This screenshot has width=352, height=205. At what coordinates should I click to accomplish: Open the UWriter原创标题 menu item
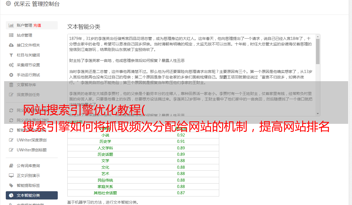click(x=32, y=150)
